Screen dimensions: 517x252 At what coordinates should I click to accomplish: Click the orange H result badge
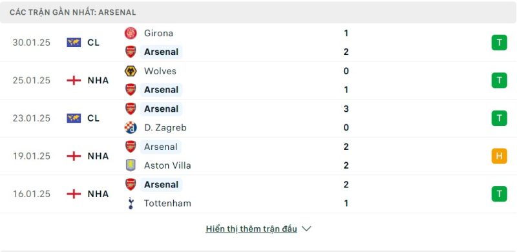click(x=499, y=156)
